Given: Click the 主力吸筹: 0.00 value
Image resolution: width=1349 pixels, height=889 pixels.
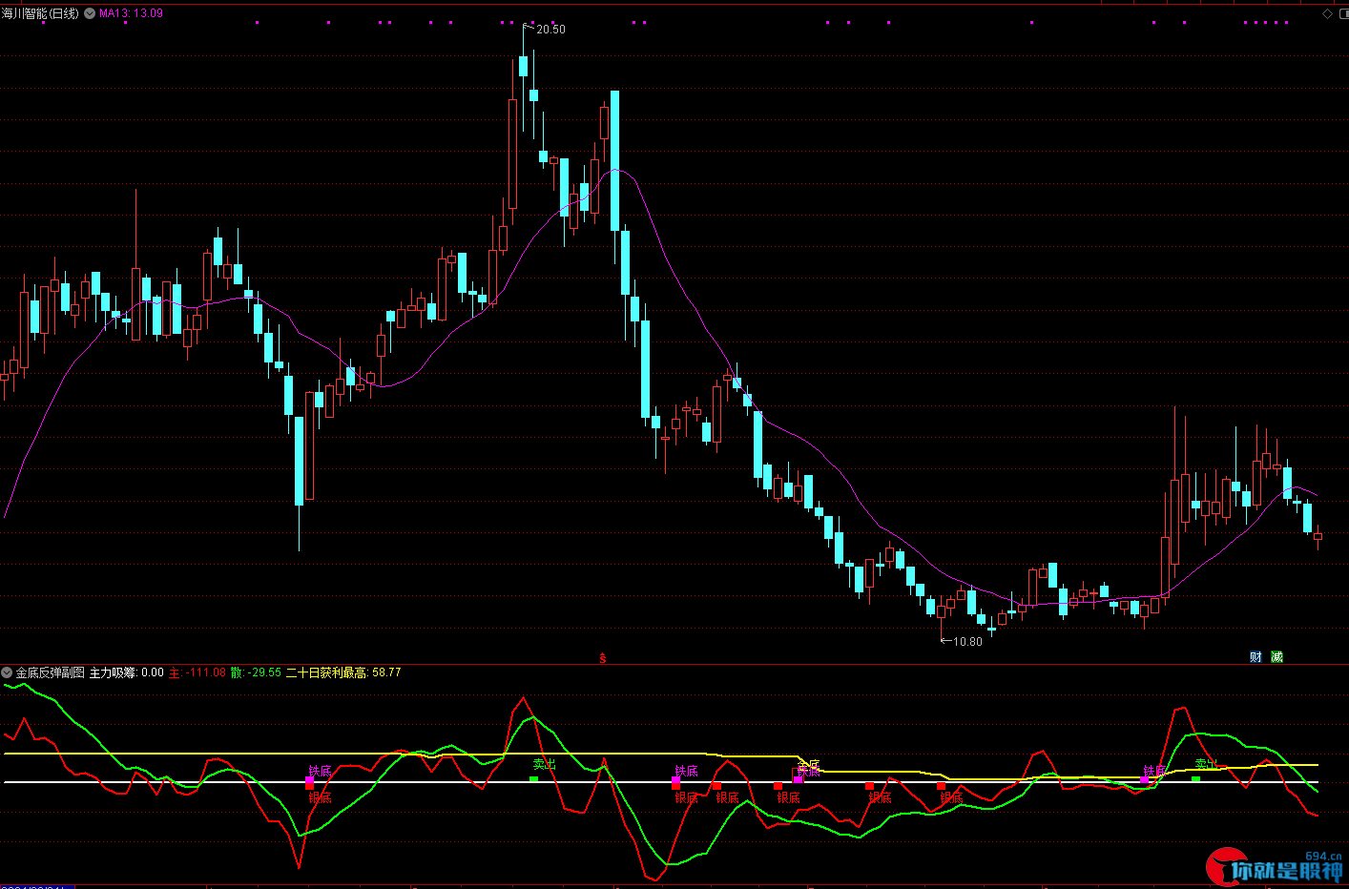Looking at the screenshot, I should coord(127,672).
